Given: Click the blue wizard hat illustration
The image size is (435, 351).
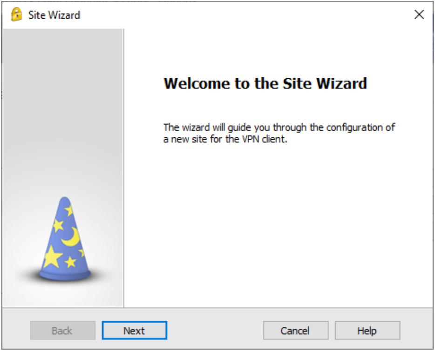Looking at the screenshot, I should click(65, 239).
